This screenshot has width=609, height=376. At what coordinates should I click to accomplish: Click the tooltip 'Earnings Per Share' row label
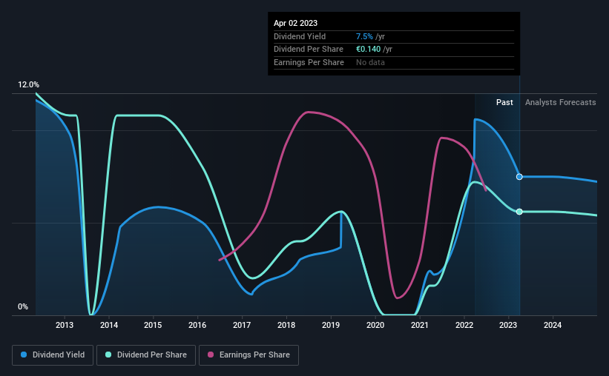click(309, 62)
